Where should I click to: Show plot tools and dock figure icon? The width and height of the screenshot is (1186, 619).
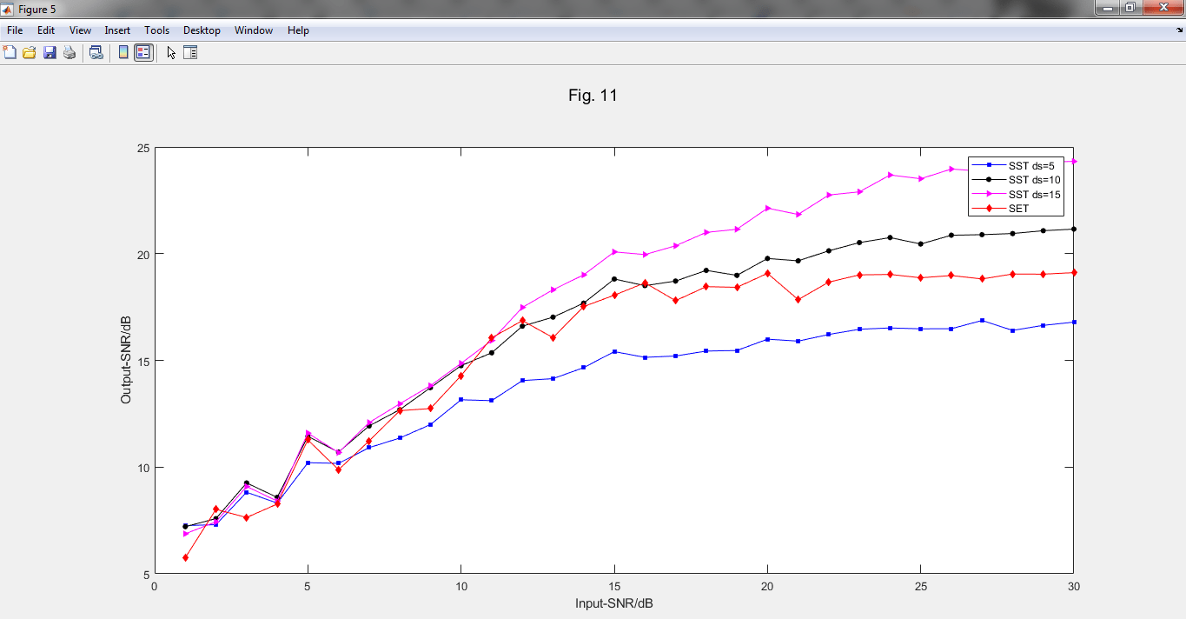click(x=190, y=52)
